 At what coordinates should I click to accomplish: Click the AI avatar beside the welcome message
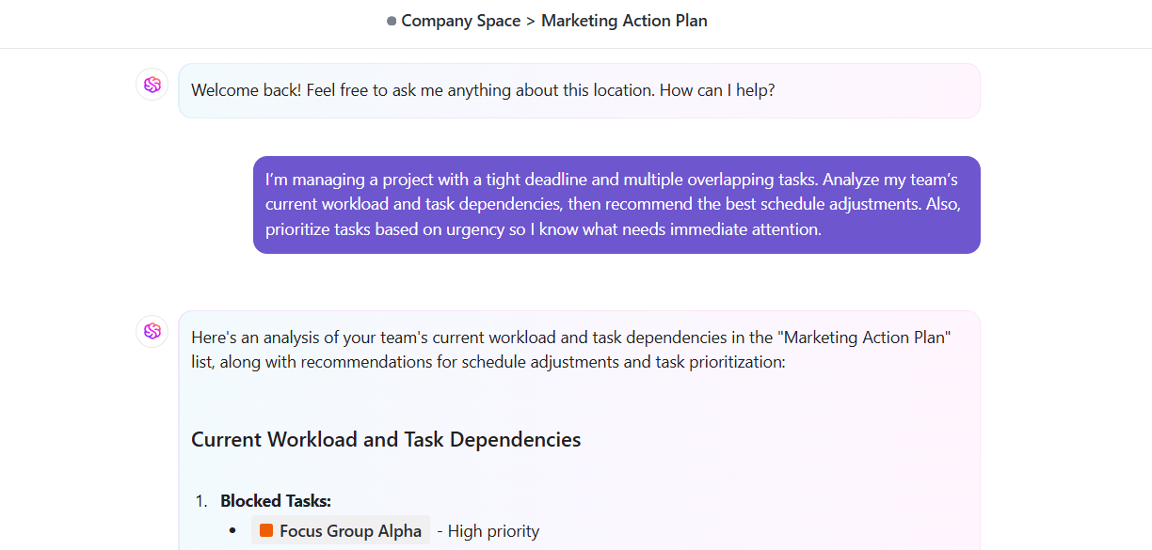(152, 85)
